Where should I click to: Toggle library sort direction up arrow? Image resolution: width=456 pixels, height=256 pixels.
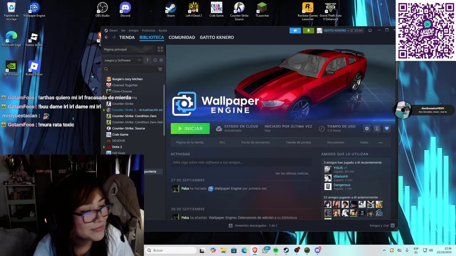coord(147,60)
